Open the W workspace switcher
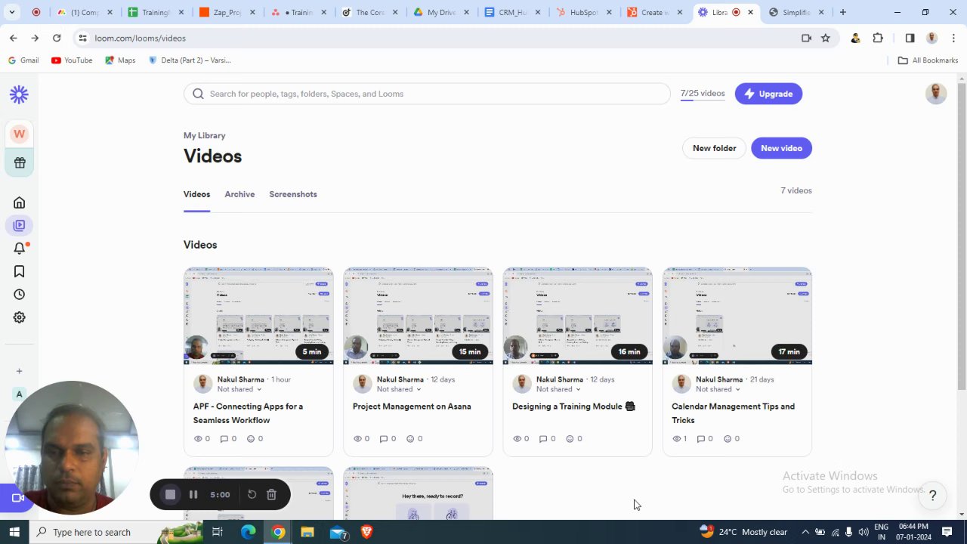 coord(19,134)
